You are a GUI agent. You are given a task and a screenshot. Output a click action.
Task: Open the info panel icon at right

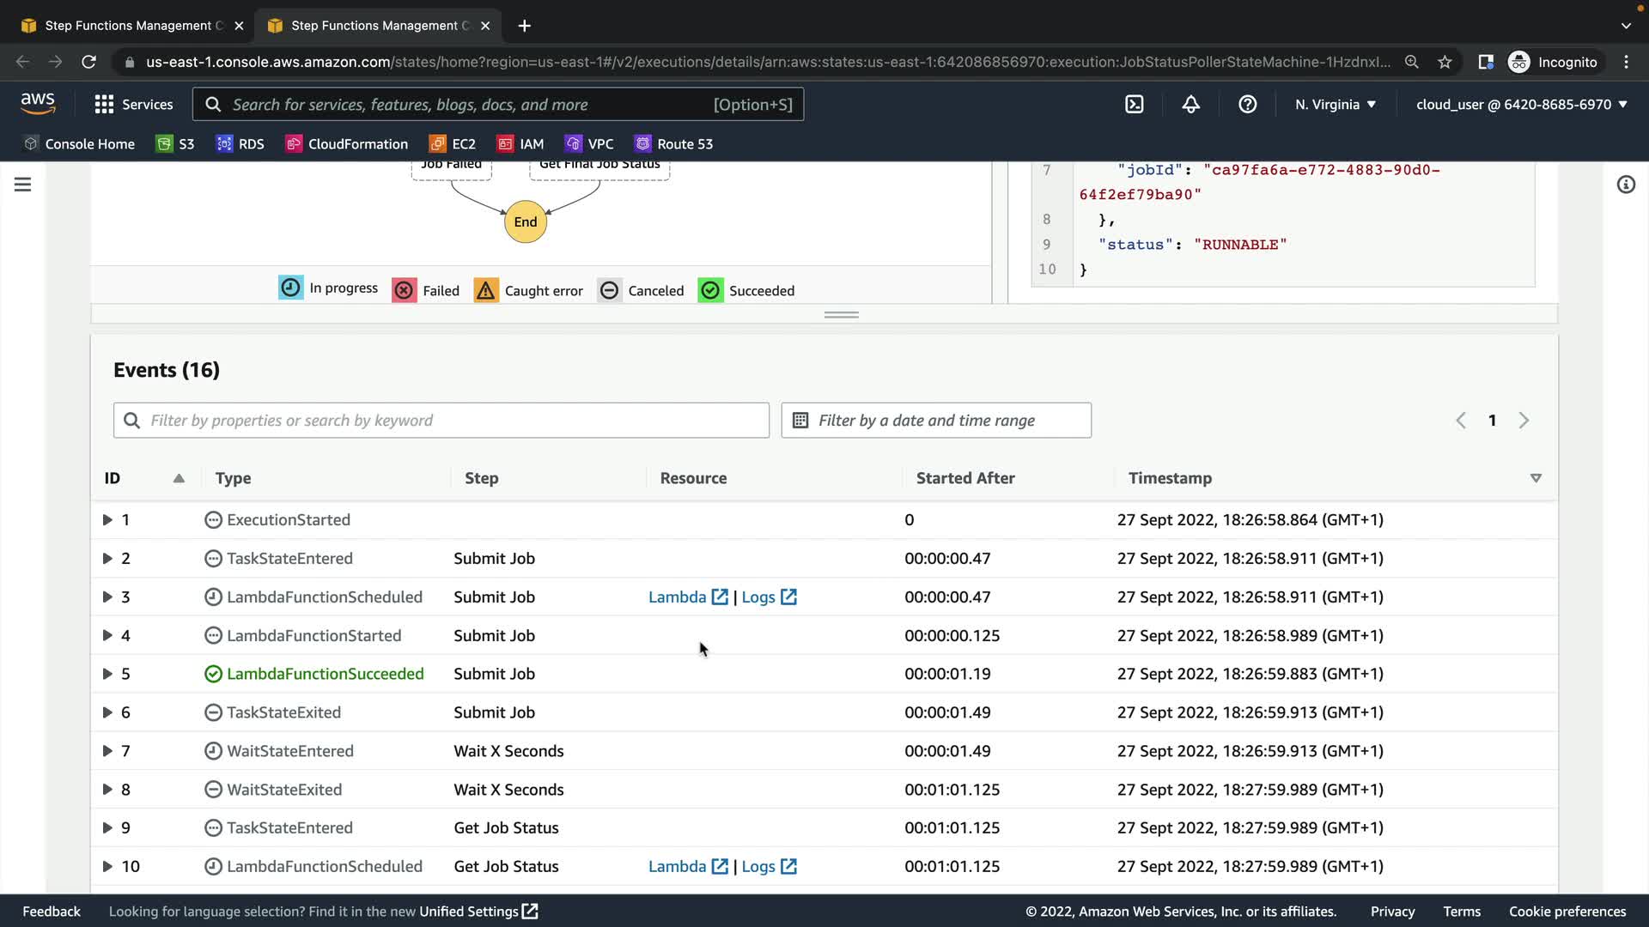pyautogui.click(x=1626, y=185)
